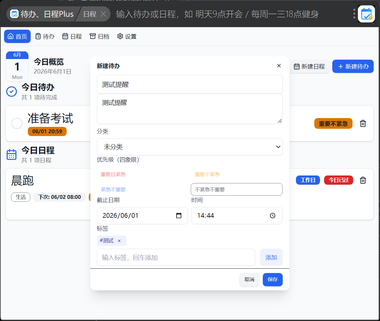Image resolution: width=380 pixels, height=321 pixels.
Task: Close the 新建待办 dialog with X
Action: point(279,66)
